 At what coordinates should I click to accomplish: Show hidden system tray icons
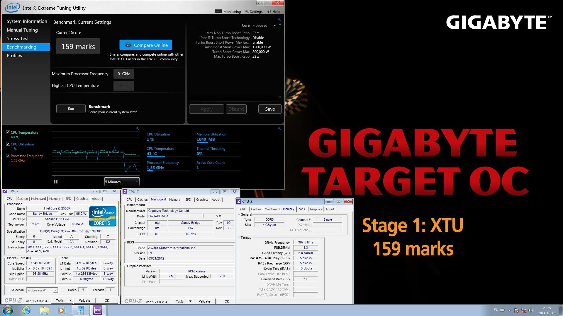coord(509,310)
